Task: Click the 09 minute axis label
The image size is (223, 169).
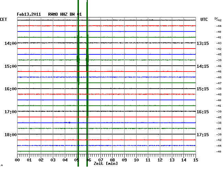Action: [124, 160]
